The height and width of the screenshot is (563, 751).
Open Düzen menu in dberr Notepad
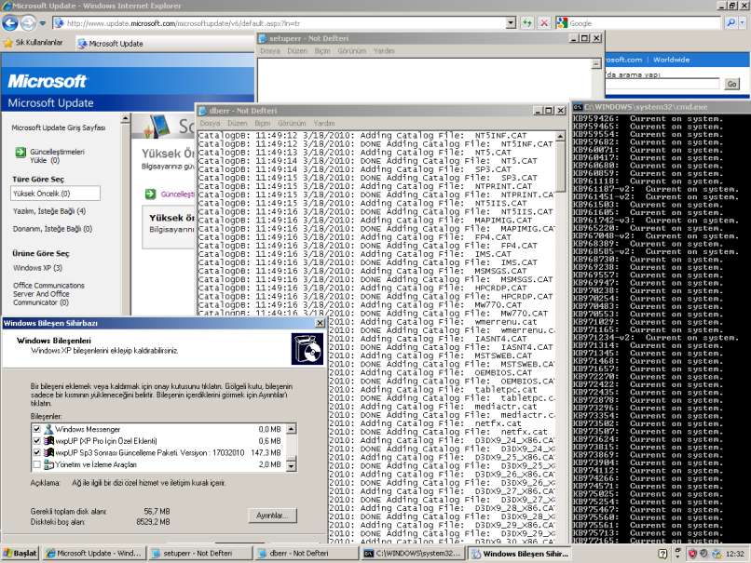tap(237, 124)
